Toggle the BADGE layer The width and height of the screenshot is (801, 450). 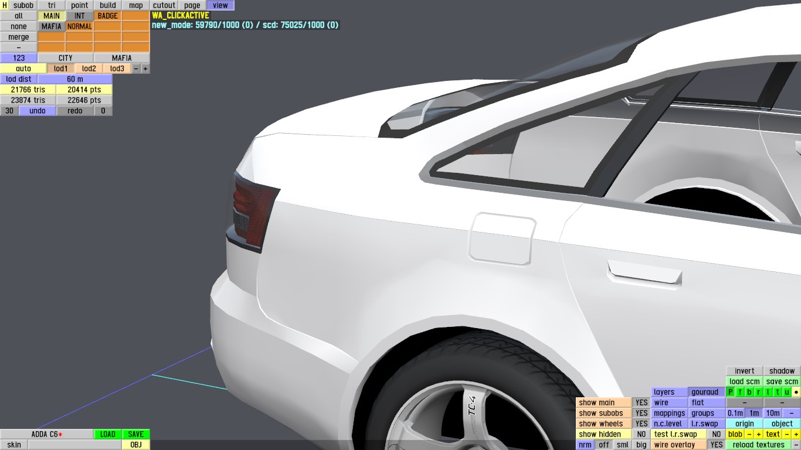coord(108,16)
